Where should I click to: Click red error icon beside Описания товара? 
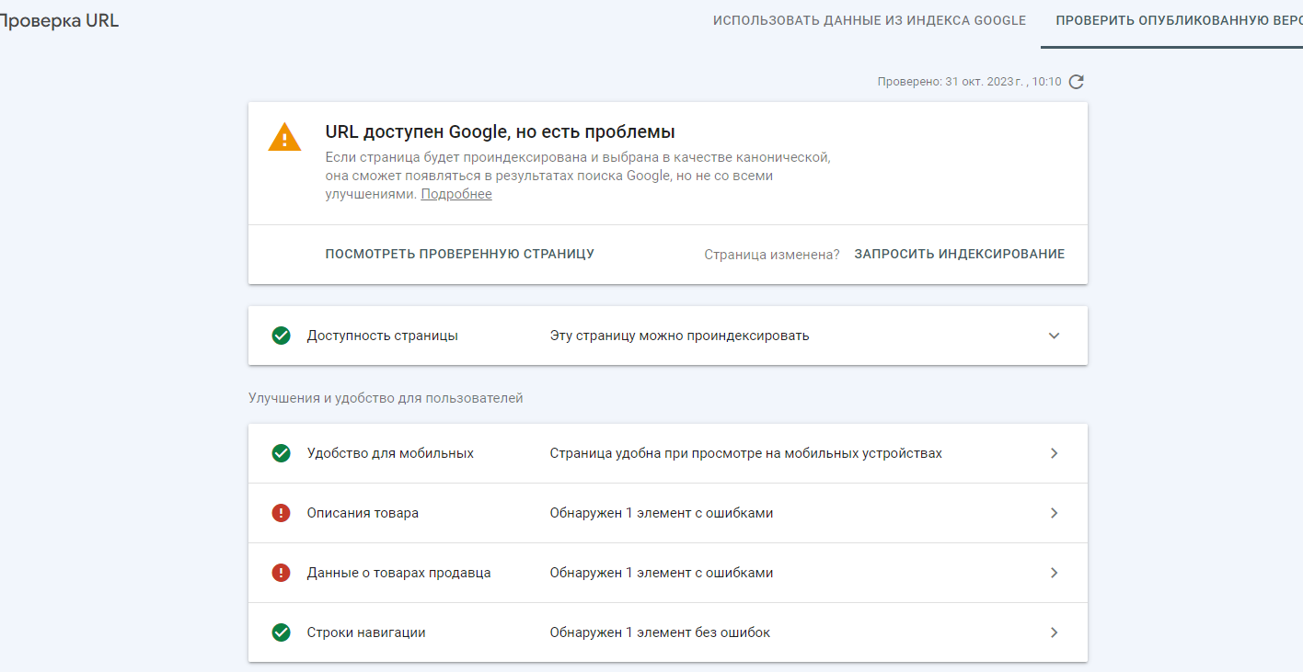(x=282, y=513)
